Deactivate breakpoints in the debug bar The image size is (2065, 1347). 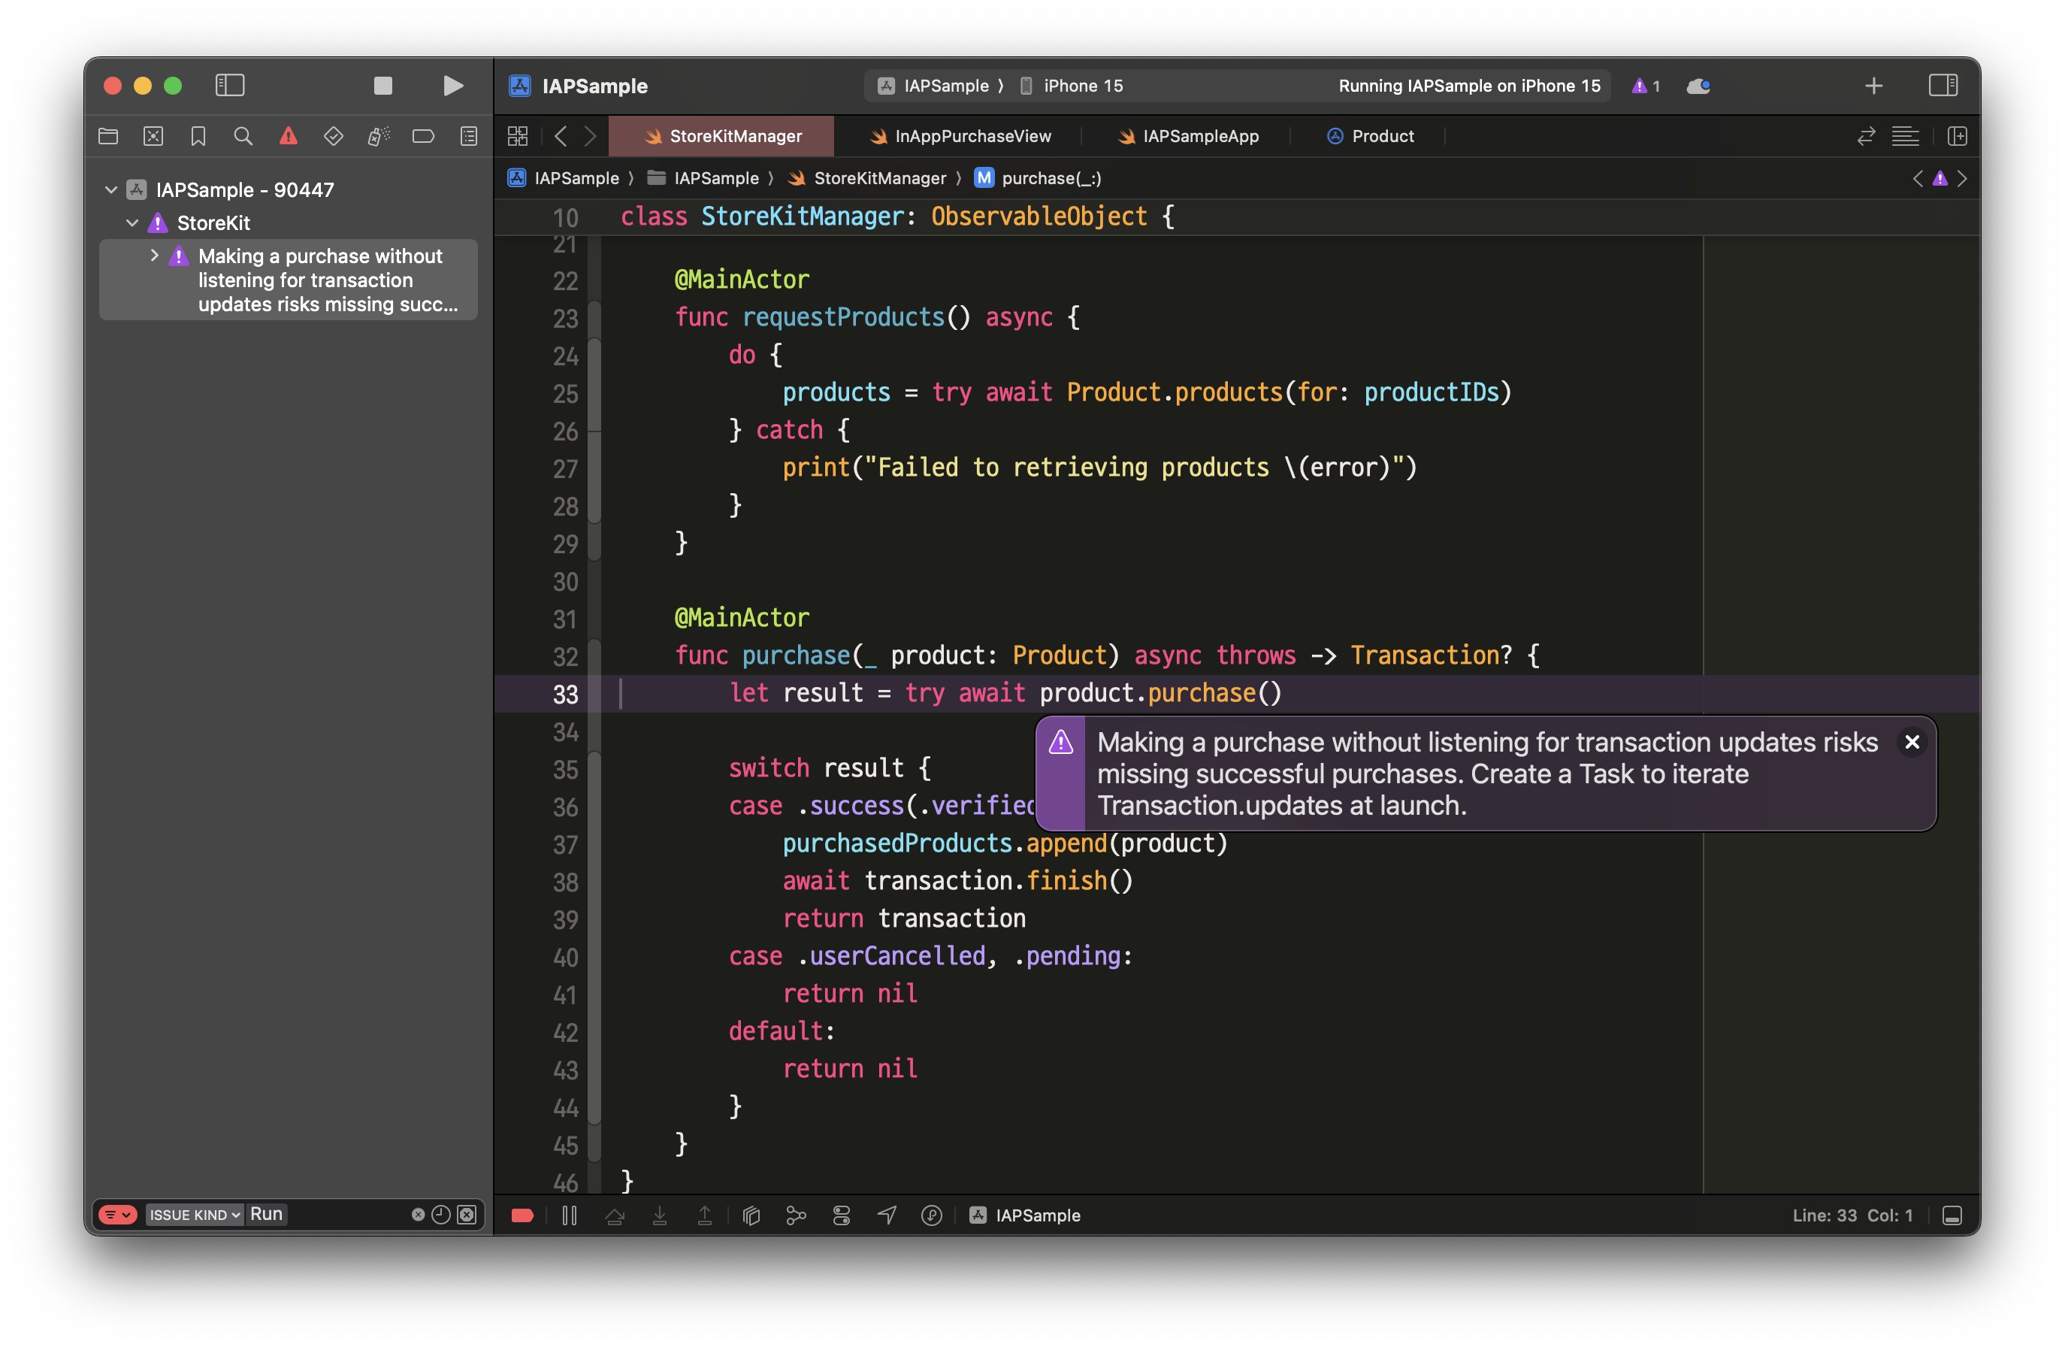click(522, 1215)
